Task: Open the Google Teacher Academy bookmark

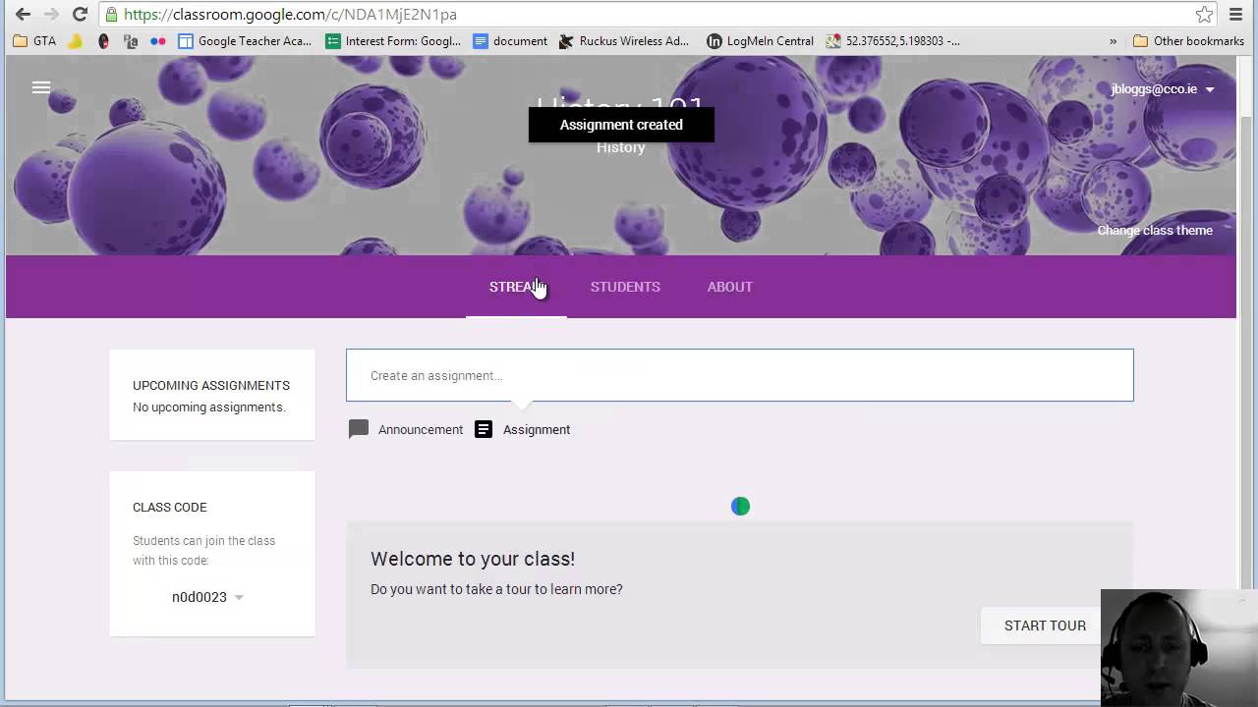Action: click(245, 41)
